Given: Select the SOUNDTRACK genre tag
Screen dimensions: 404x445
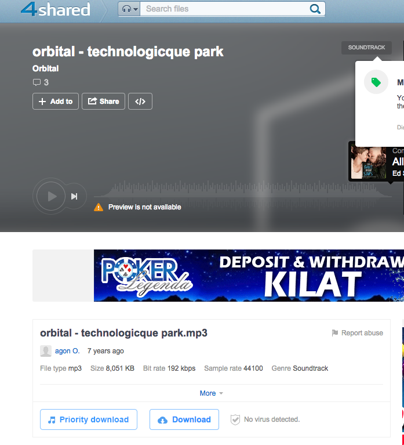Looking at the screenshot, I should [x=366, y=48].
